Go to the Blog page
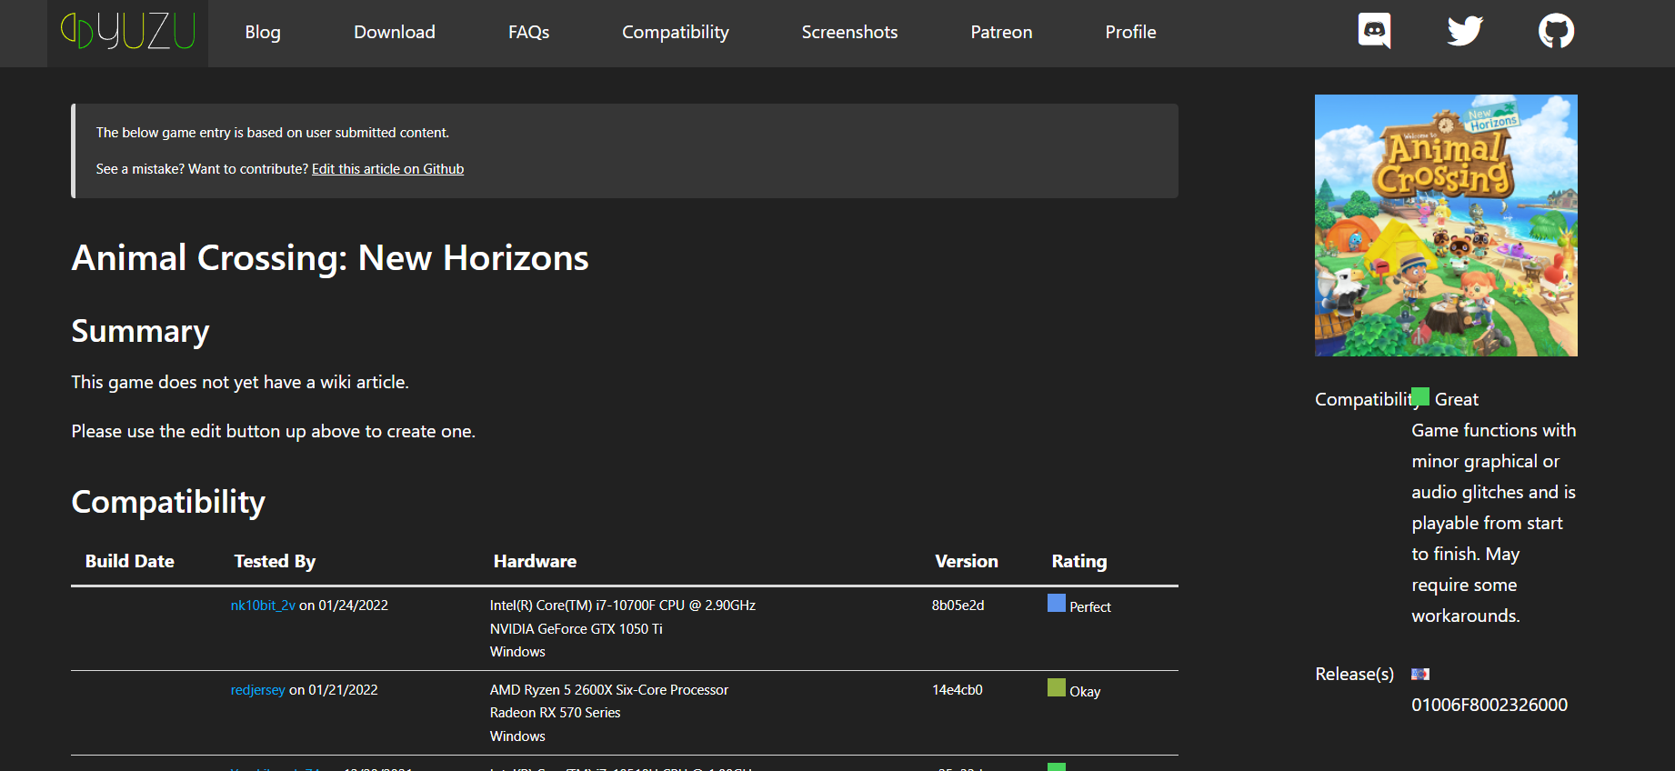Viewport: 1675px width, 771px height. click(263, 33)
